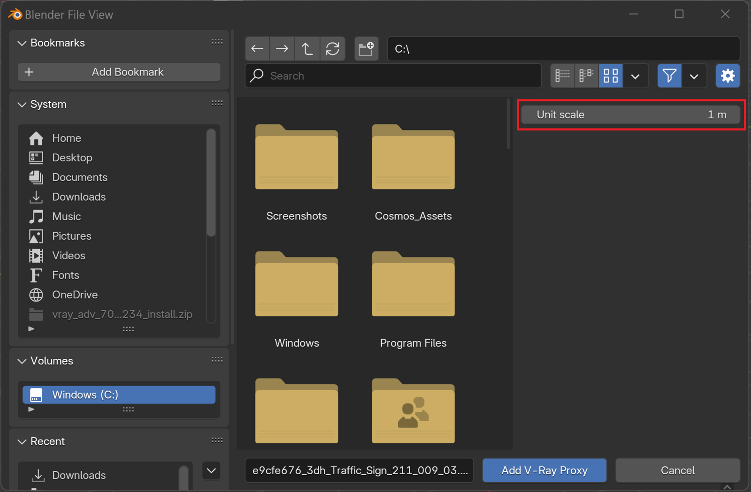Screen dimensions: 751x492
Task: Open display settings dropdown arrow
Action: pos(636,76)
